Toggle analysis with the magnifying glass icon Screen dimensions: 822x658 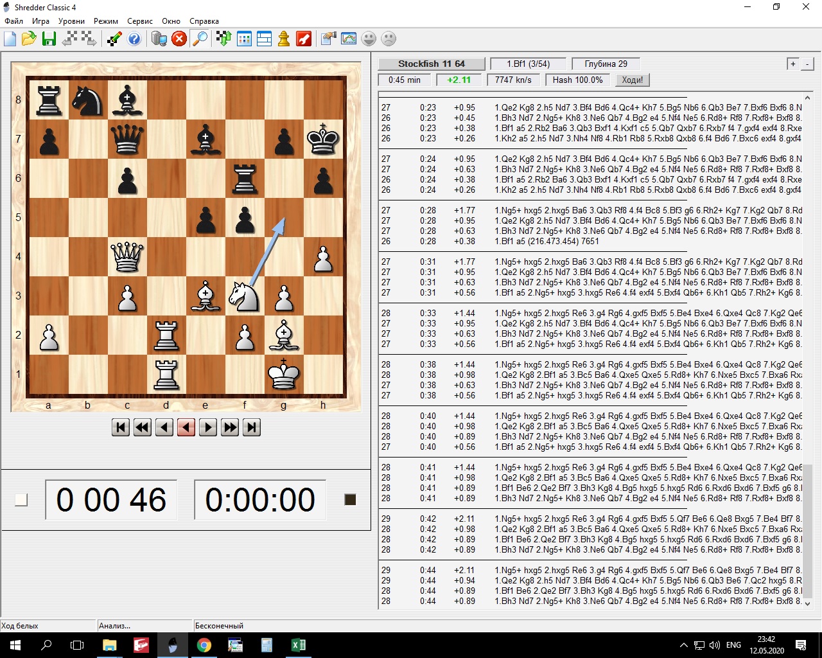(x=200, y=39)
